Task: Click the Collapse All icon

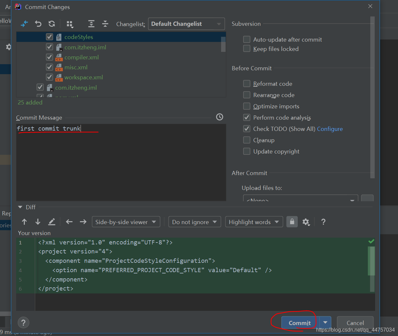Action: point(105,24)
